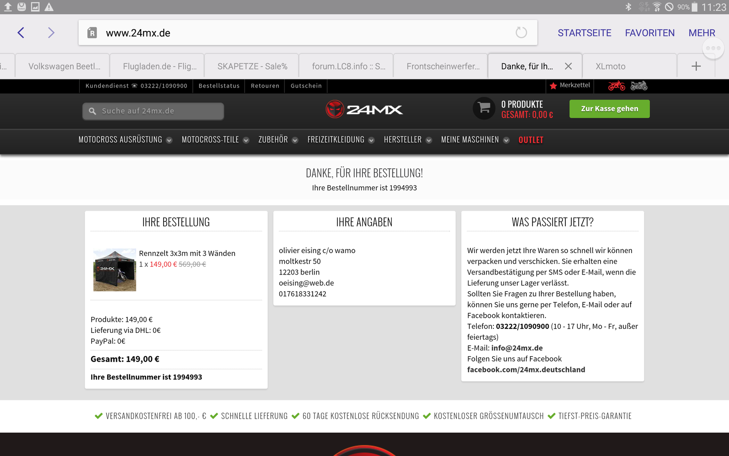Select the grey street bike icon
The width and height of the screenshot is (729, 456).
coord(639,86)
